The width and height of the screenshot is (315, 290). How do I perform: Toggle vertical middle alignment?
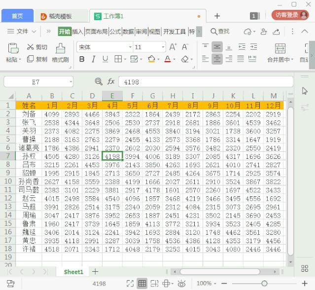217,47
